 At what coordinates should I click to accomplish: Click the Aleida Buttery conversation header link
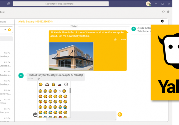click(x=35, y=22)
